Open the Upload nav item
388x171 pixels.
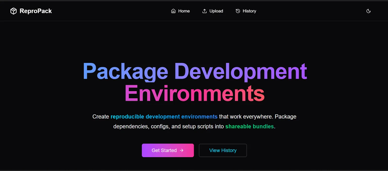(x=213, y=11)
